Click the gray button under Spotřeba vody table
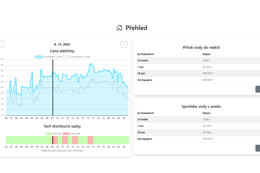The width and height of the screenshot is (260, 173). click(x=258, y=148)
